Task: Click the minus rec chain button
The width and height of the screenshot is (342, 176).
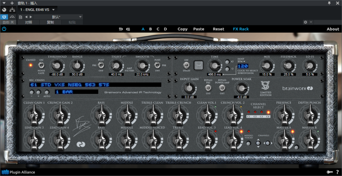Action: coord(32,92)
